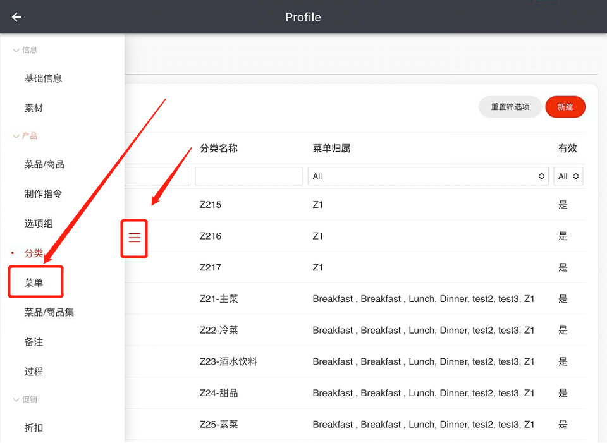Click the 是 value in row Z25-素菜
607x443 pixels.
(x=563, y=424)
